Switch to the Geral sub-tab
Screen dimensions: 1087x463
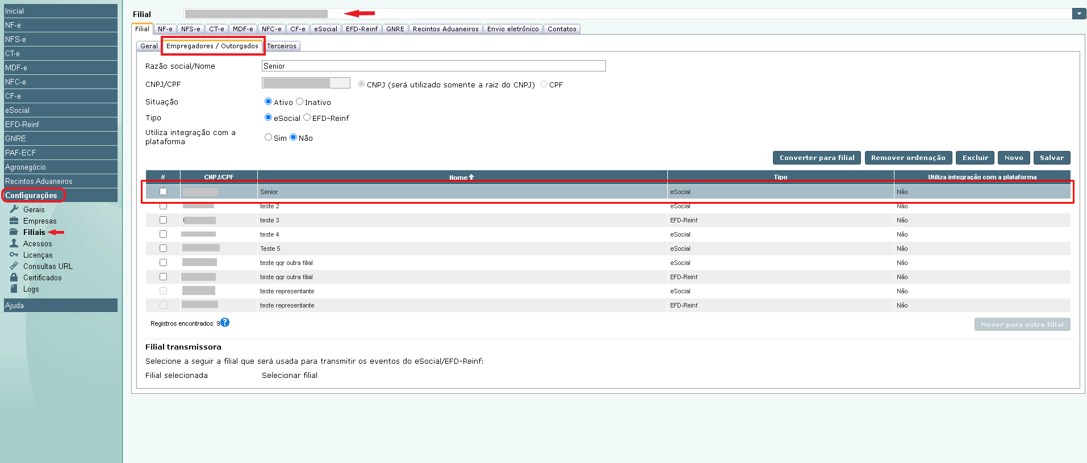pyautogui.click(x=149, y=46)
